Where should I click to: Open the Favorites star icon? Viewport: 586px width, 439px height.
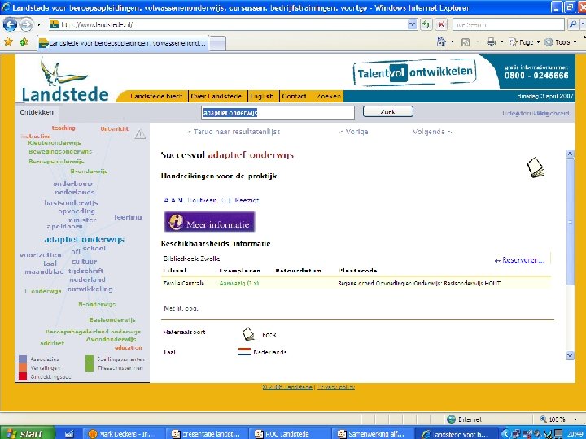(8, 41)
